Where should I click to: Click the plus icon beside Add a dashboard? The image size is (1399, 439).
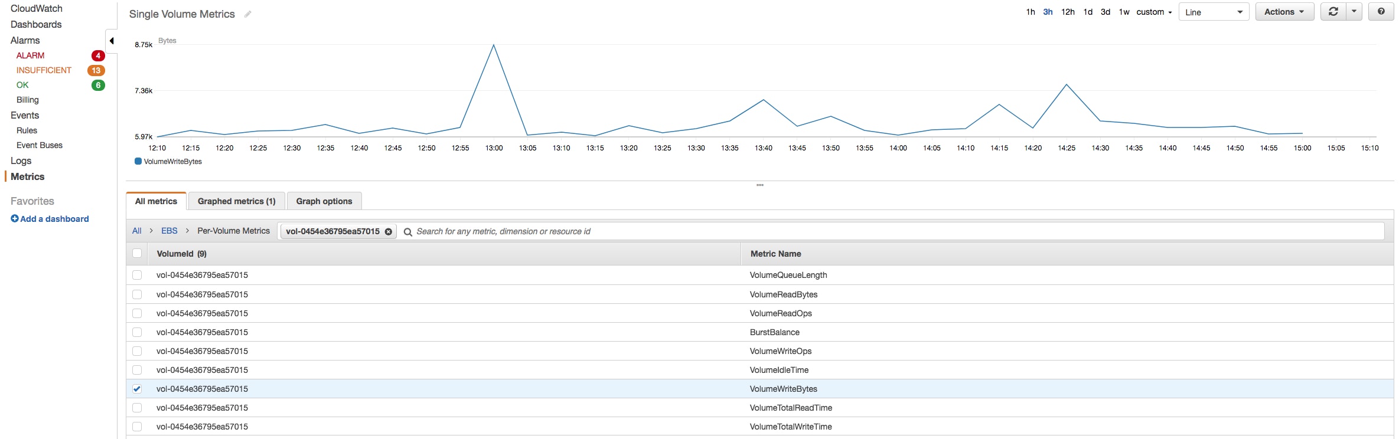point(15,218)
